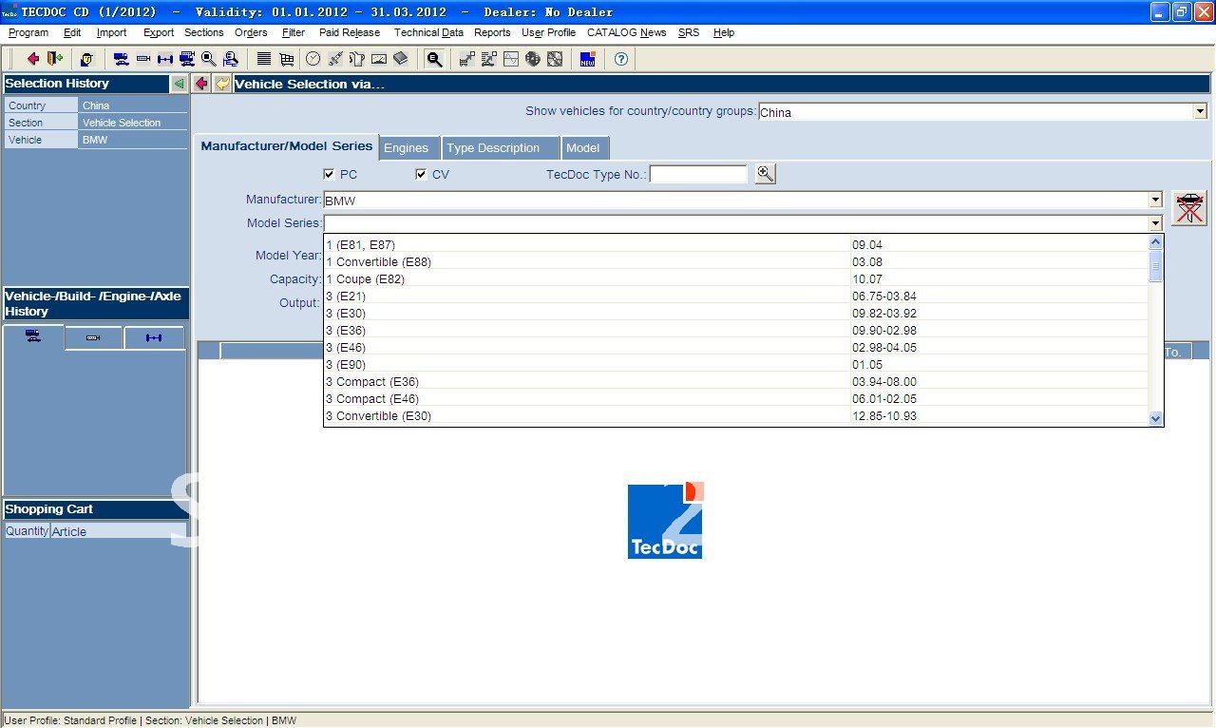Image resolution: width=1216 pixels, height=728 pixels.
Task: Click the red back arrow toolbar icon
Action: [x=33, y=59]
